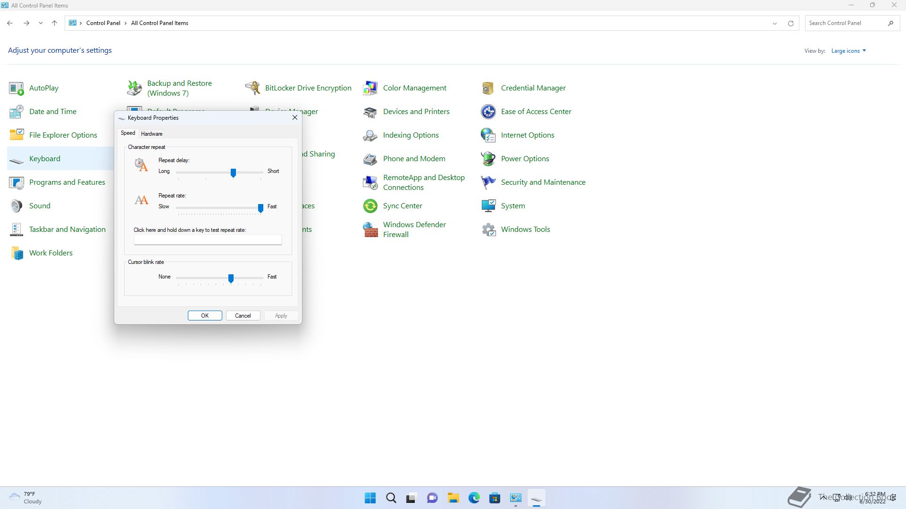The width and height of the screenshot is (906, 509).
Task: Open Internet Options icon
Action: coord(488,135)
